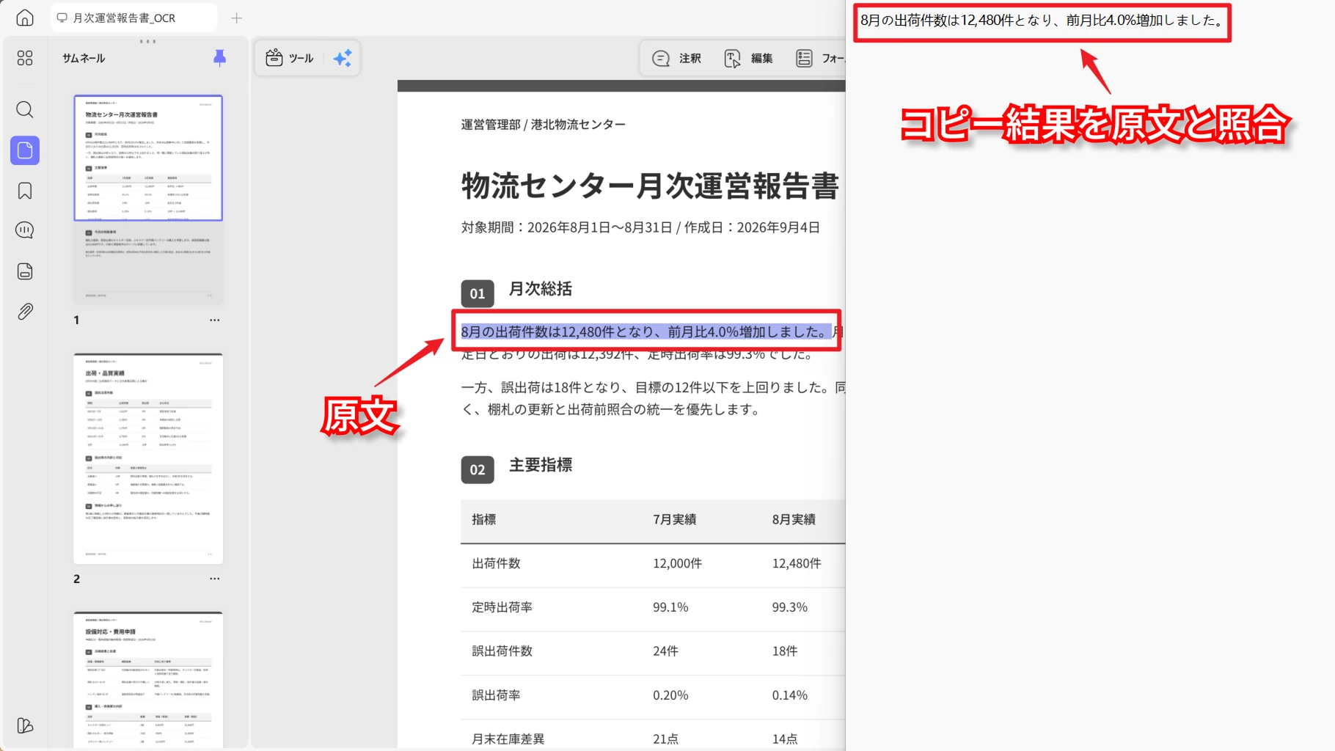Screen dimensions: 1335x751
Task: Add a new tab with the plus button
Action: click(236, 18)
